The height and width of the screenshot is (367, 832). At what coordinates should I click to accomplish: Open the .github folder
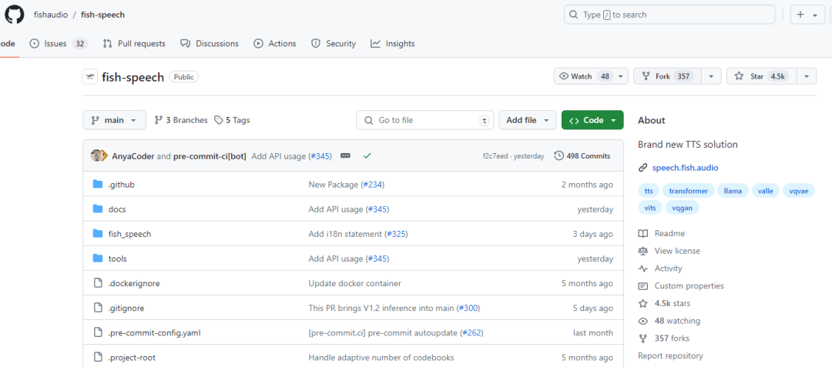121,185
